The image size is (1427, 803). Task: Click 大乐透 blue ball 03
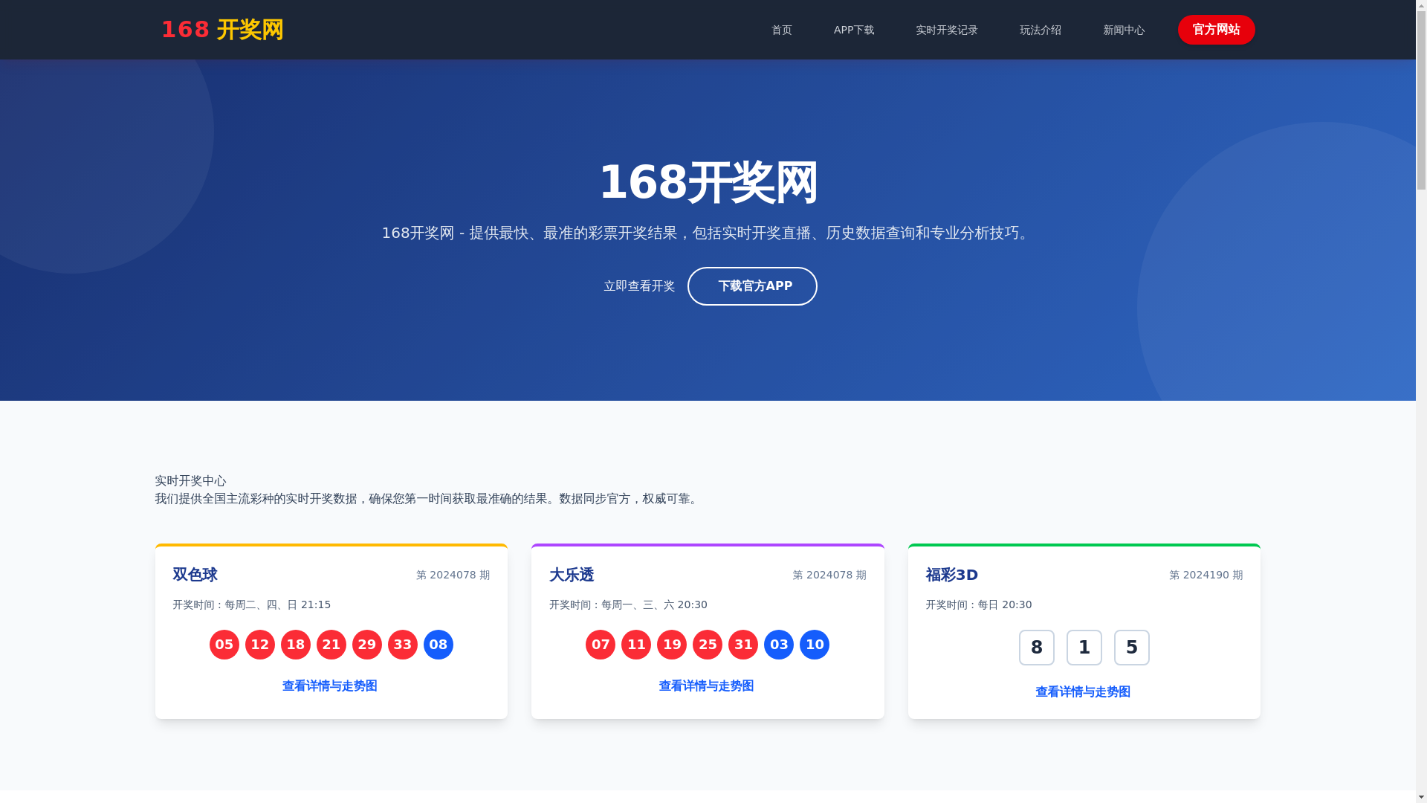coord(779,645)
